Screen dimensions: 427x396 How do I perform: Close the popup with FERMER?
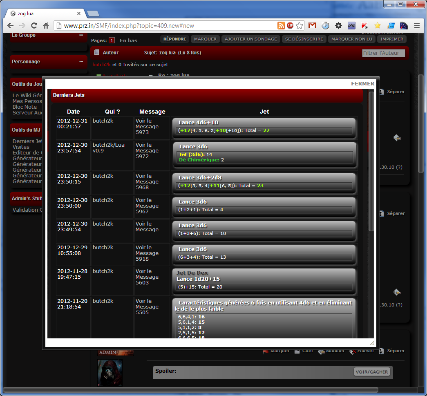pos(362,84)
